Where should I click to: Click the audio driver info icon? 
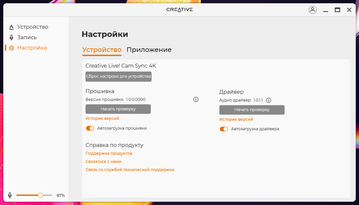point(269,100)
